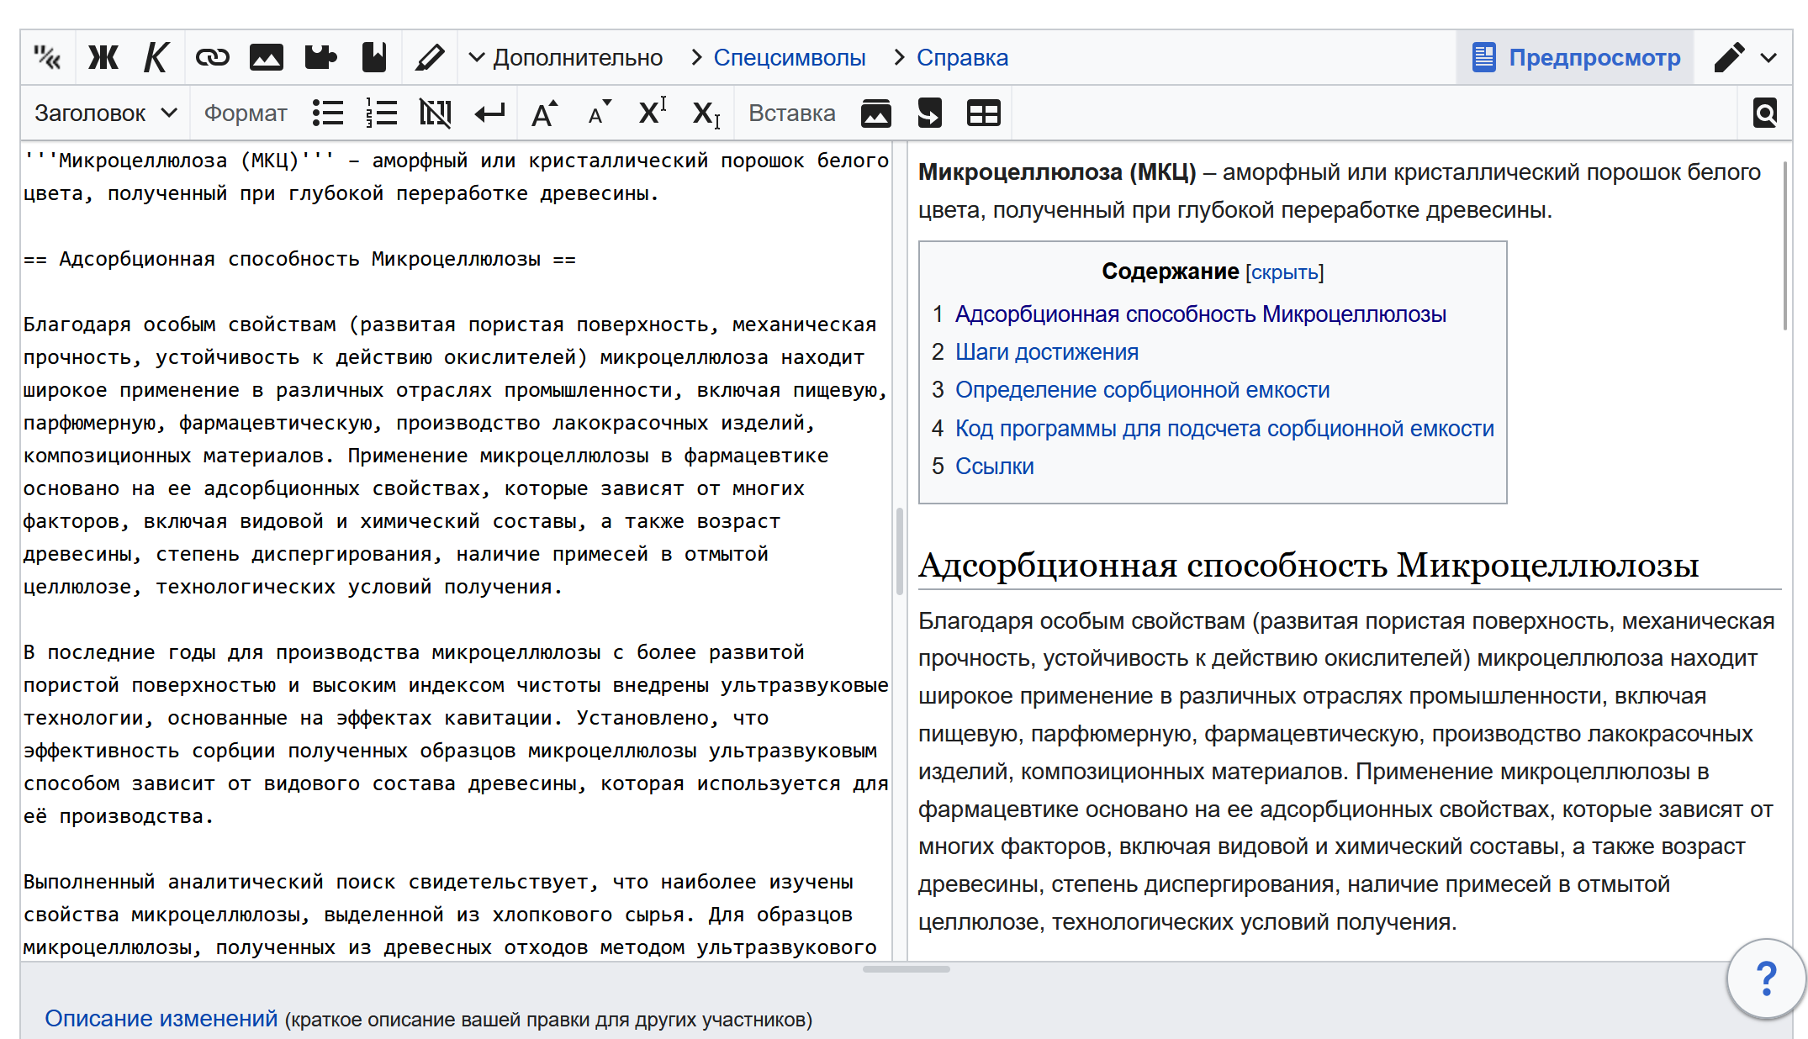This screenshot has height=1039, width=1808.
Task: Insert numbered list
Action: (x=382, y=113)
